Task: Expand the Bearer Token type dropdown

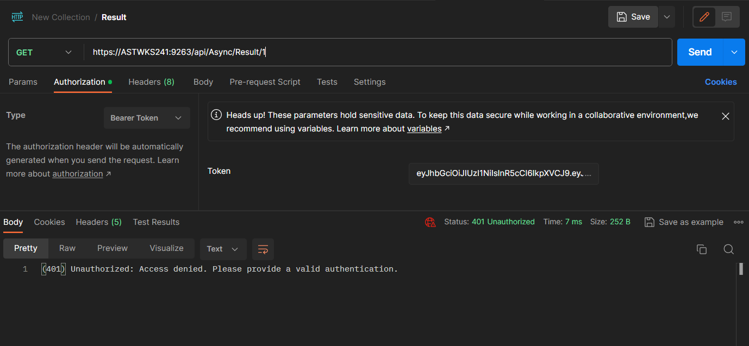Action: pos(147,118)
